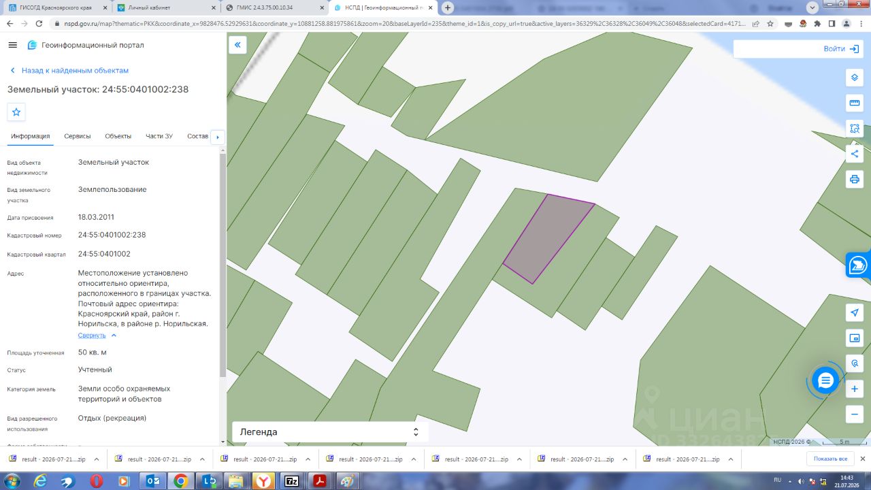Switch to the Личный кабинет browser tab

165,7
